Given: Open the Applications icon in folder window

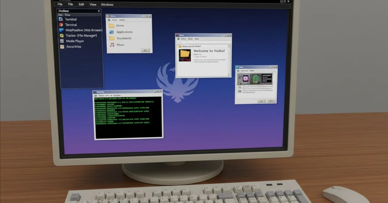Looking at the screenshot, I should [112, 32].
